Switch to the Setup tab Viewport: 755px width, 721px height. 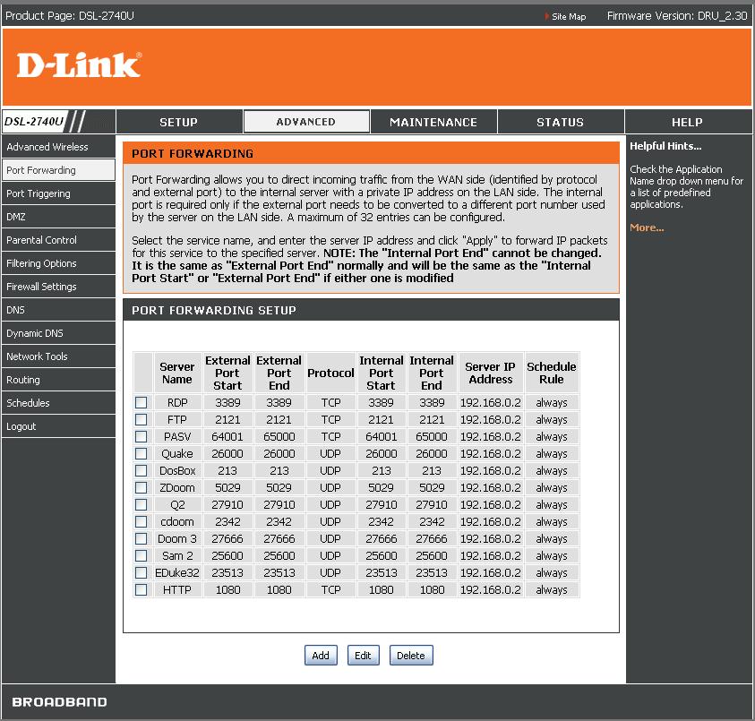[x=179, y=122]
